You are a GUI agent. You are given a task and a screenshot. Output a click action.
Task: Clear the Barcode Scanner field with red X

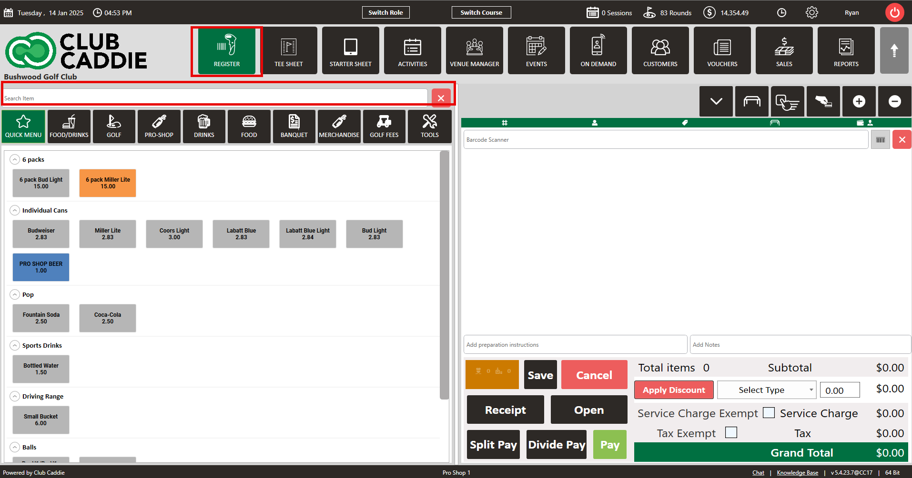point(902,140)
